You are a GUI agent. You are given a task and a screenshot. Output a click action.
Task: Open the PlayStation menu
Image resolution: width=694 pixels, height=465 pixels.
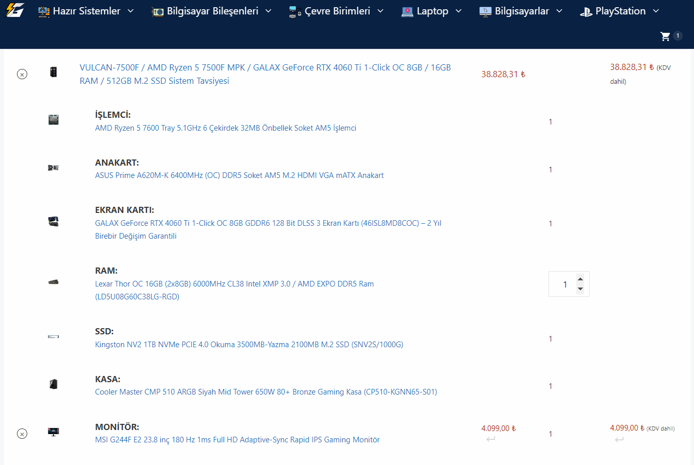pos(619,11)
